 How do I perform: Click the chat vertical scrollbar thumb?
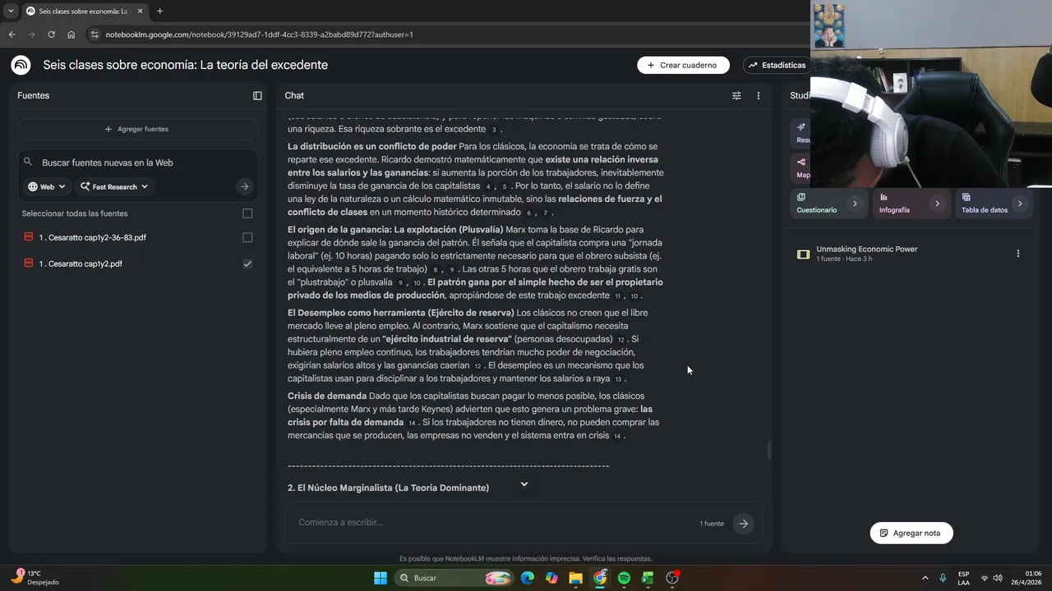point(769,450)
